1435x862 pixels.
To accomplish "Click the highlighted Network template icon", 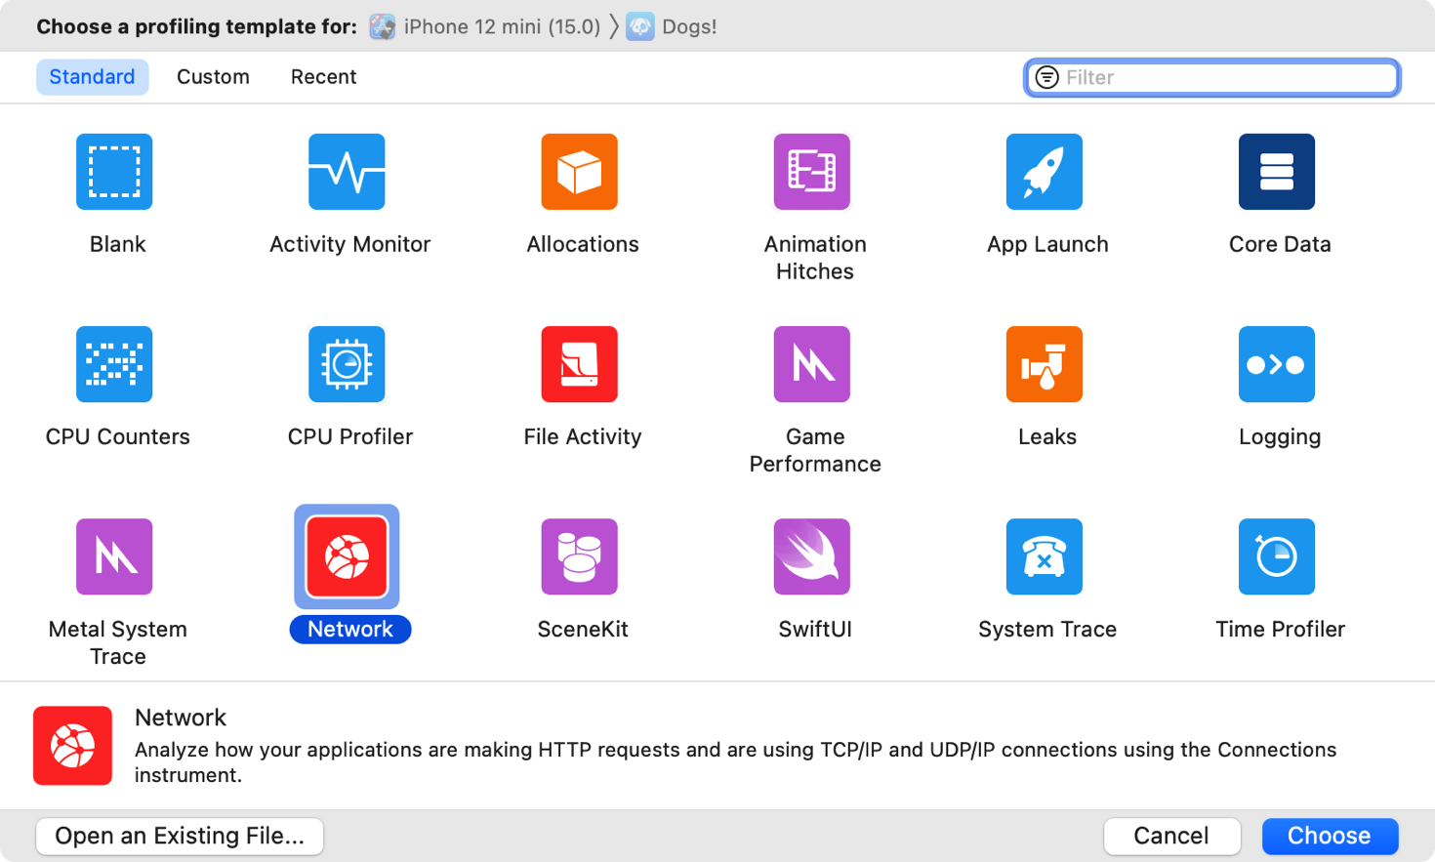I will click(x=347, y=556).
